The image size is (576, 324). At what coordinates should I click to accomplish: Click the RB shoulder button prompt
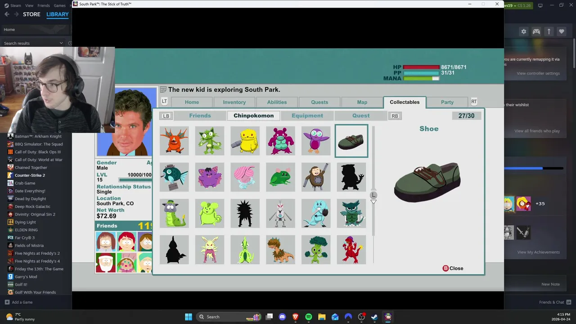395,116
